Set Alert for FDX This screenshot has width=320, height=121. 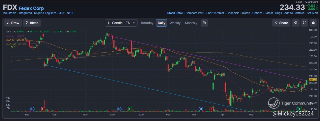coord(312,13)
